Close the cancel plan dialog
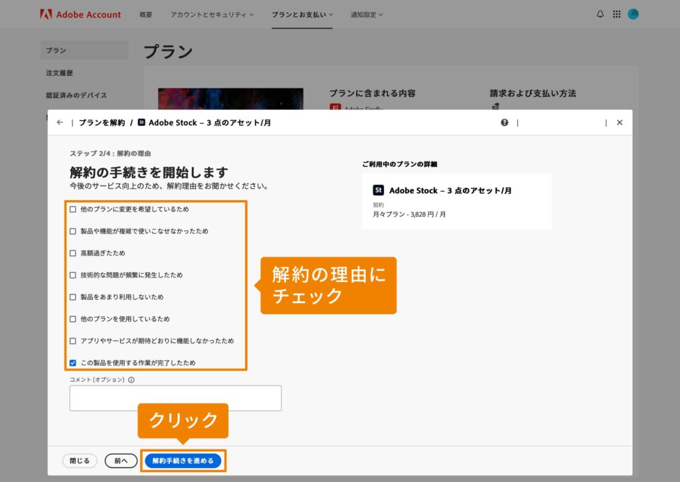 coord(620,122)
